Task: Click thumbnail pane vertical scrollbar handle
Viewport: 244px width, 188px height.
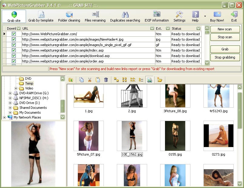Action: point(240,110)
